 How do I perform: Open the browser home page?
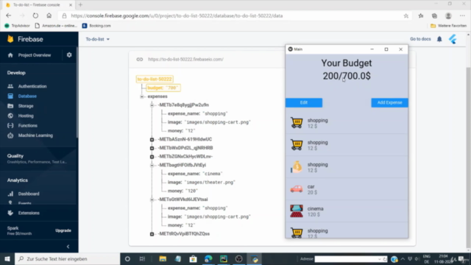click(49, 15)
